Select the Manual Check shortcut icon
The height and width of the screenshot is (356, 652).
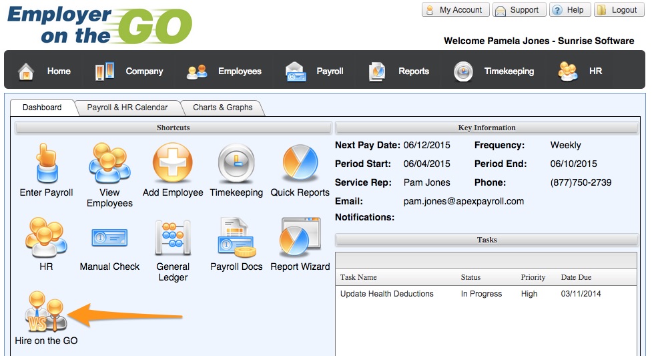(109, 238)
